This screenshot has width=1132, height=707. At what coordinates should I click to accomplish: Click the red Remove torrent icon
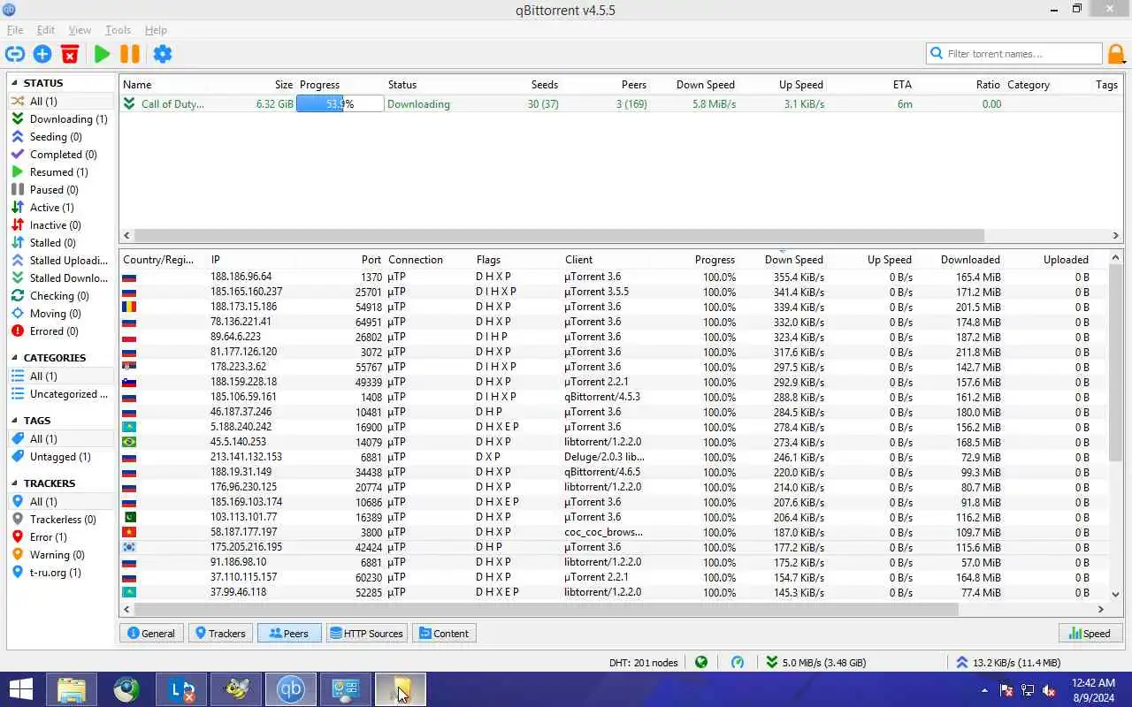70,54
